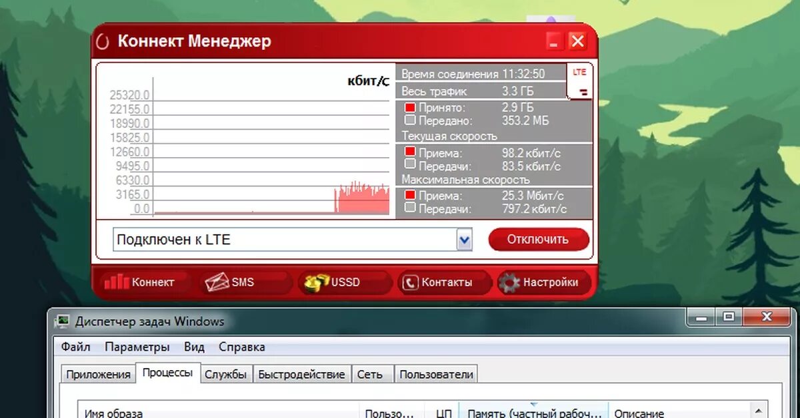
Task: Sort by Память column header
Action: pyautogui.click(x=535, y=410)
